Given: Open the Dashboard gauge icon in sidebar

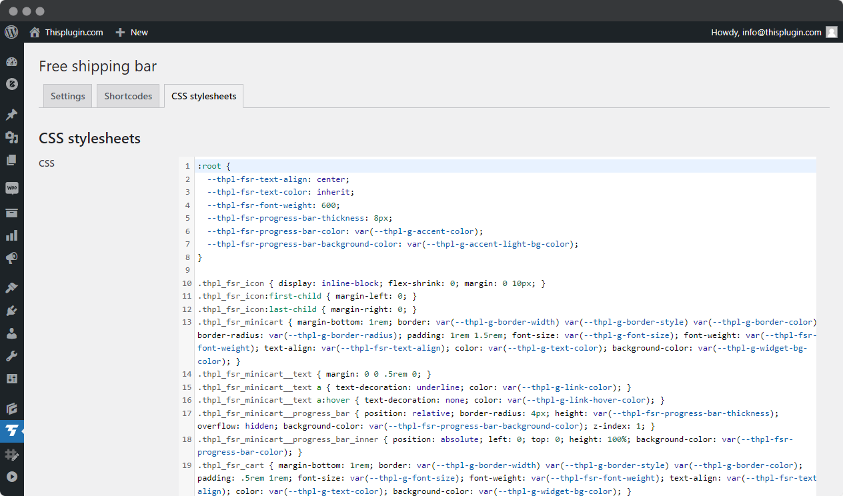Looking at the screenshot, I should (x=11, y=62).
